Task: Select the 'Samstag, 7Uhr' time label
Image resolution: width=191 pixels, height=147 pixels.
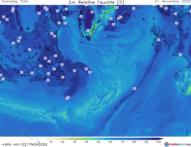Action: click(15, 2)
